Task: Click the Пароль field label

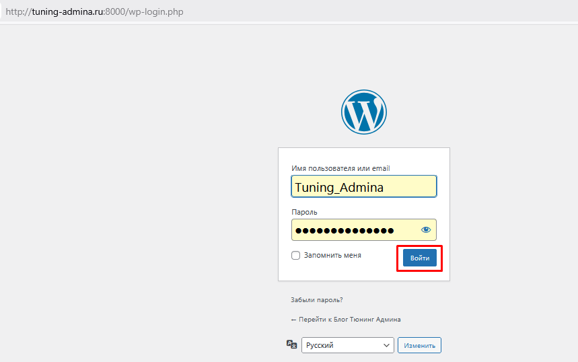Action: [x=303, y=212]
